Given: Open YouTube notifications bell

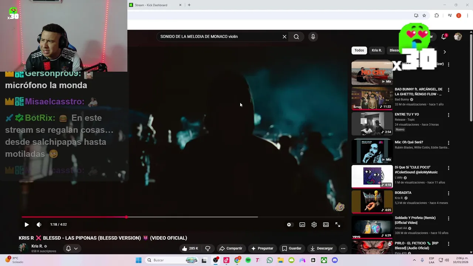Looking at the screenshot, I should click(x=444, y=37).
